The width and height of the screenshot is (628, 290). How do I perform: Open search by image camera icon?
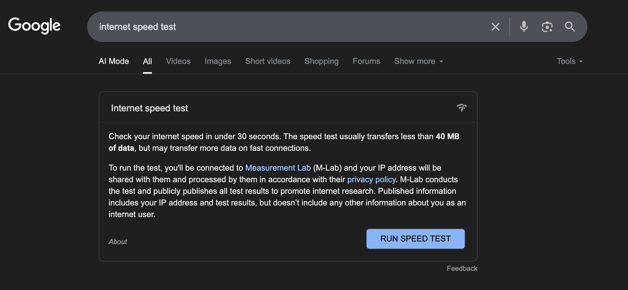coord(547,27)
